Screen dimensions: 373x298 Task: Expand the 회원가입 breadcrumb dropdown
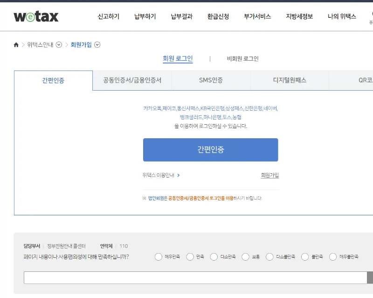coord(97,45)
